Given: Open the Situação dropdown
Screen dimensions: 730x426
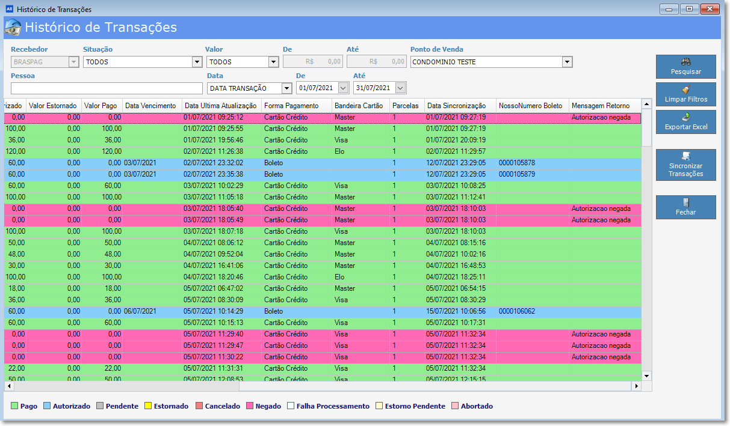Looking at the screenshot, I should pyautogui.click(x=197, y=62).
